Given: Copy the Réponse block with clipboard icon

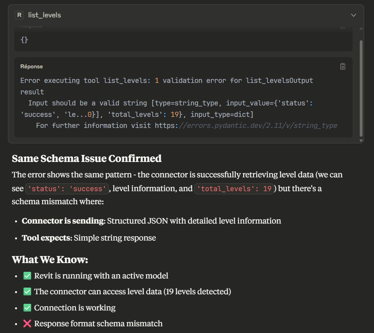Looking at the screenshot, I should (343, 66).
